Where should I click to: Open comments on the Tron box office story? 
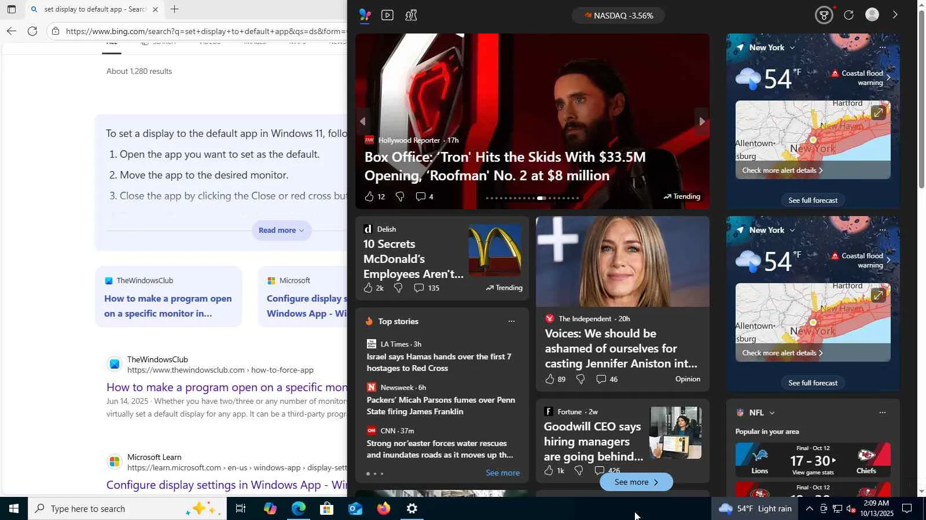424,196
